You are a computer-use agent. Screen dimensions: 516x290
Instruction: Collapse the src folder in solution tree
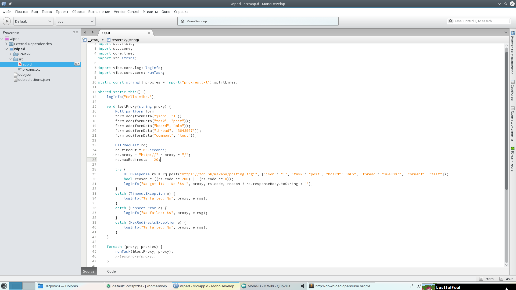pos(11,59)
